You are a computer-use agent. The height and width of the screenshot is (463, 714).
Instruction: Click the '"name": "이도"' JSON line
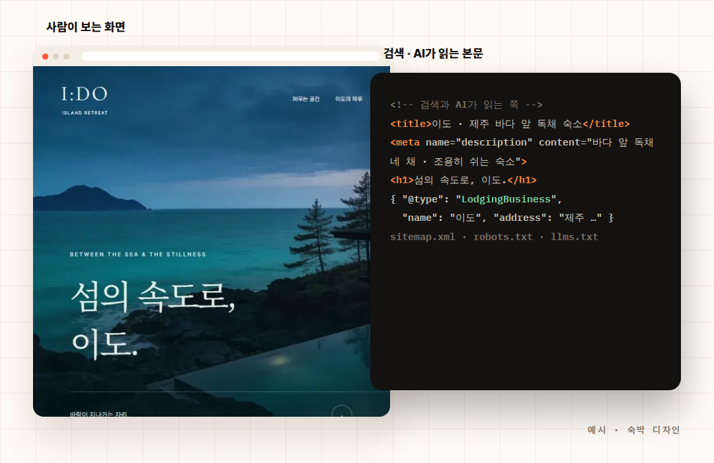click(508, 218)
